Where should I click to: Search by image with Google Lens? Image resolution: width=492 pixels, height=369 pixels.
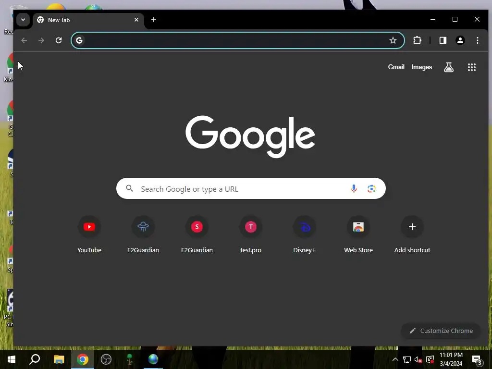pyautogui.click(x=371, y=188)
